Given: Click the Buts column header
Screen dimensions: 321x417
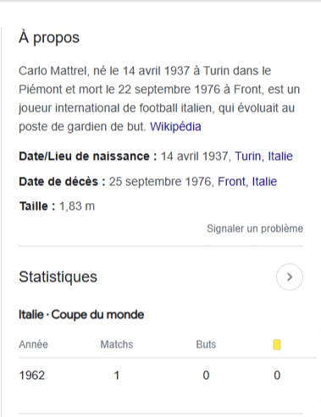Looking at the screenshot, I should coord(206,344).
